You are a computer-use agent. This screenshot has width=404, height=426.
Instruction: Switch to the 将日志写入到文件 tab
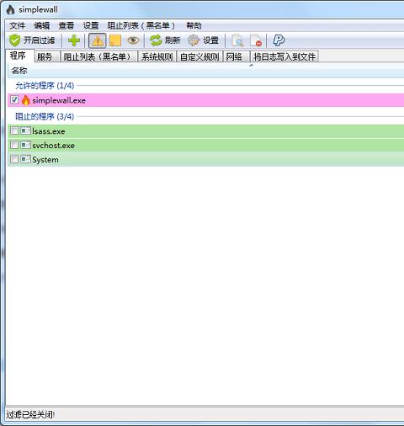[x=284, y=57]
